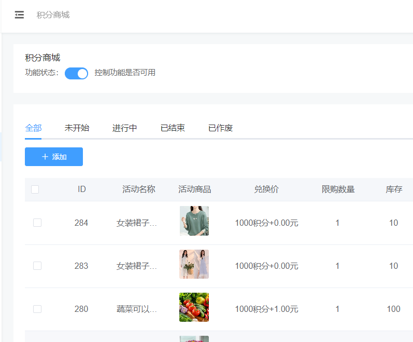The image size is (413, 342).
Task: Switch to the 已结束 tab
Action: click(173, 128)
